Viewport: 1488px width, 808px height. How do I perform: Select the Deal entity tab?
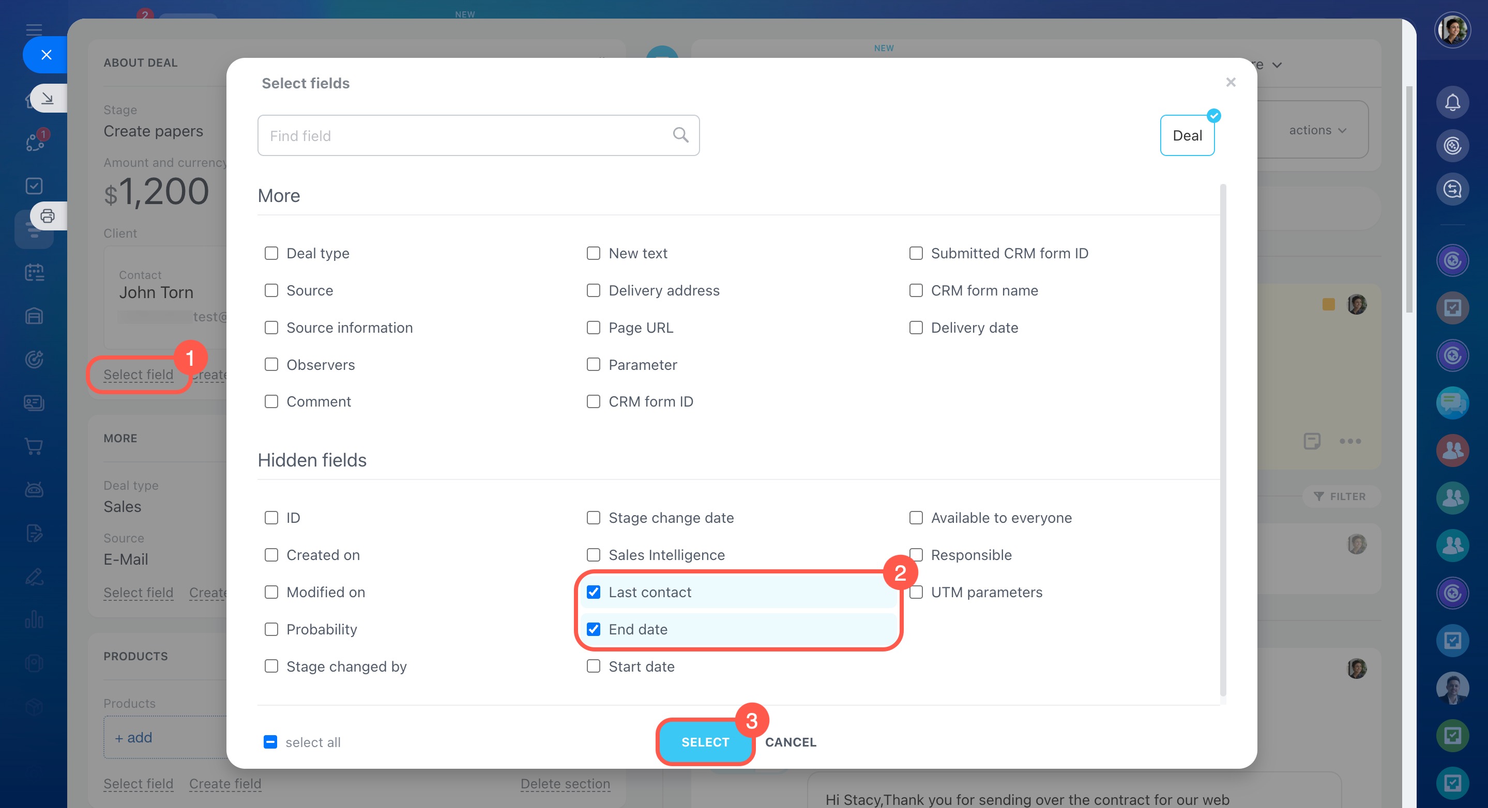click(1187, 136)
